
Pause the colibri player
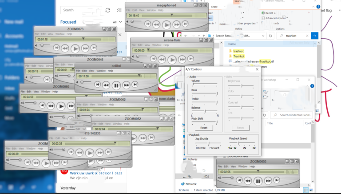[x=116, y=85]
